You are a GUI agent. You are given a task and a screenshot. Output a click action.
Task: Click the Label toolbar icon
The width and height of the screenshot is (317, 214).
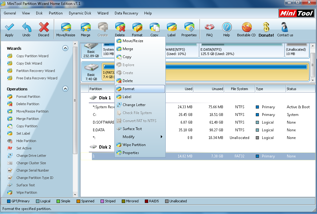(172, 27)
